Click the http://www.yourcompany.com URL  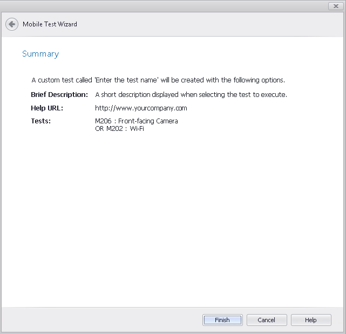pos(141,108)
